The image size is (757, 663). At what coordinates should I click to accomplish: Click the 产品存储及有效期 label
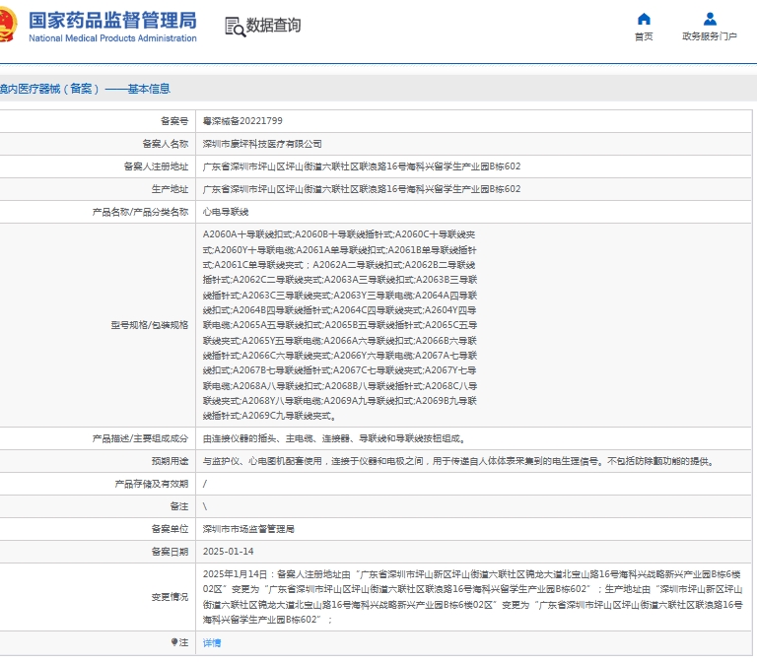(151, 484)
